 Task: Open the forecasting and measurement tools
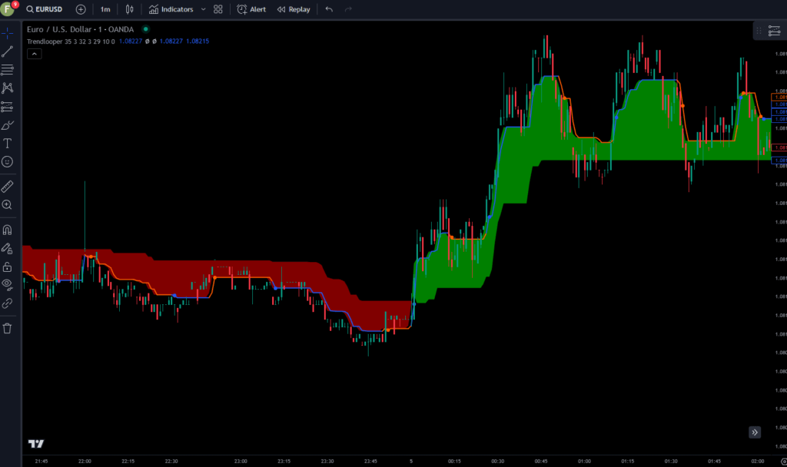7,106
